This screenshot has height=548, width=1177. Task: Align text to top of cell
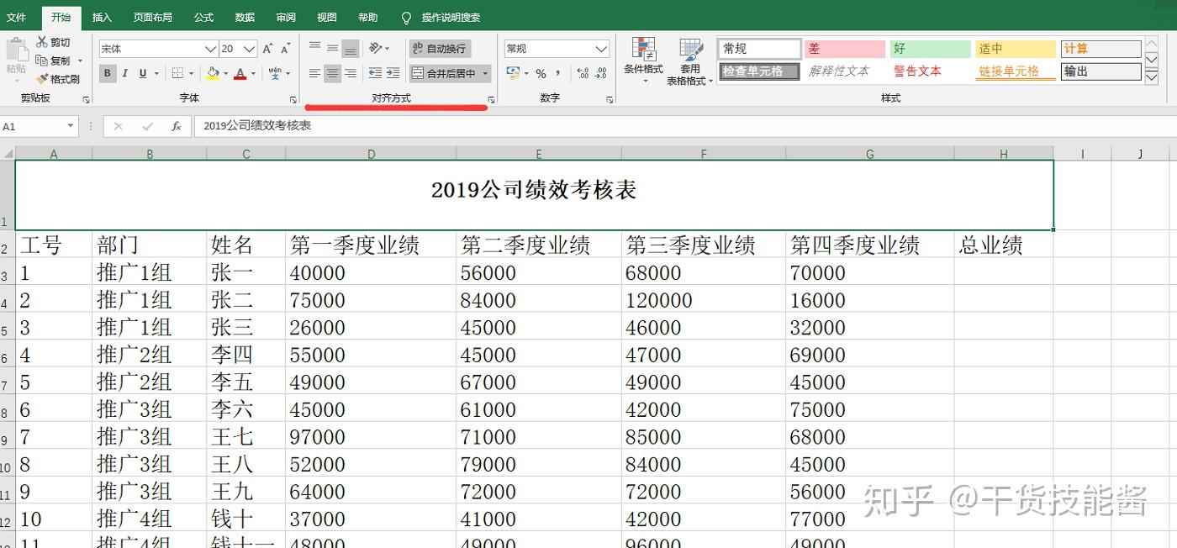[314, 48]
